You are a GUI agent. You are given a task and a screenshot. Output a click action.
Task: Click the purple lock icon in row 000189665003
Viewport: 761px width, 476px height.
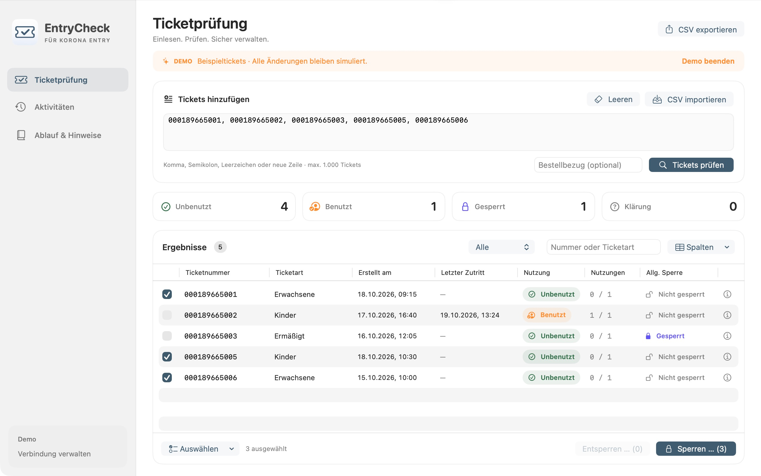(x=648, y=336)
